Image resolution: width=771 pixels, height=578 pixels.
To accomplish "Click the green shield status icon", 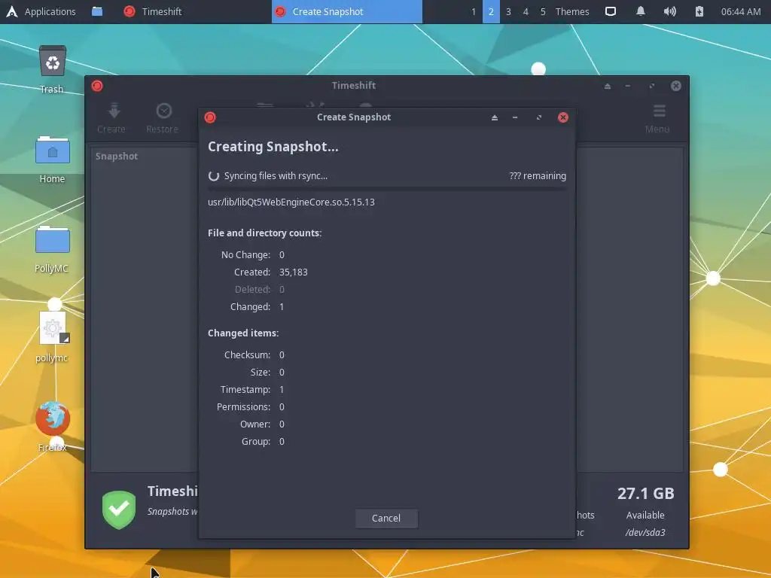I will click(x=119, y=510).
